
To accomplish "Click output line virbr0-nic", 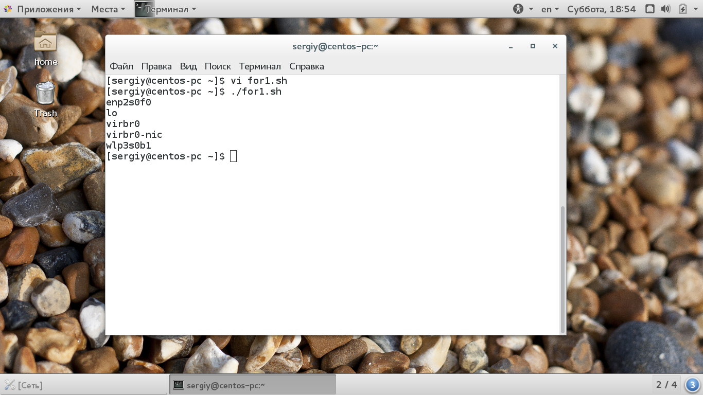I will [x=134, y=135].
